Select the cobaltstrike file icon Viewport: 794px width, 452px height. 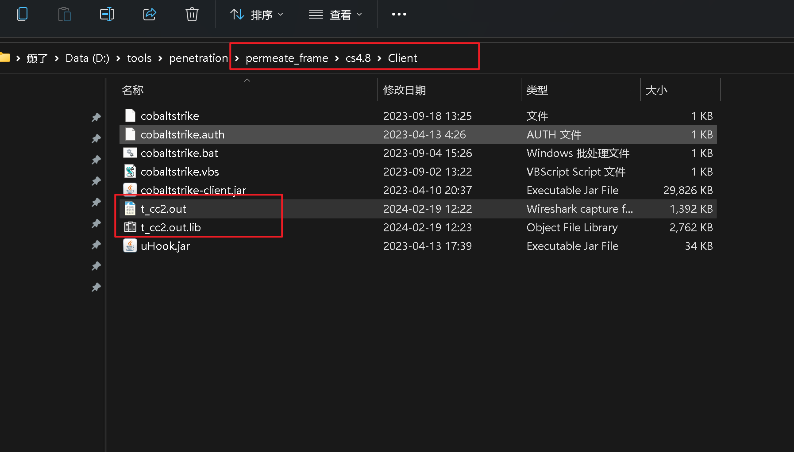pyautogui.click(x=130, y=115)
